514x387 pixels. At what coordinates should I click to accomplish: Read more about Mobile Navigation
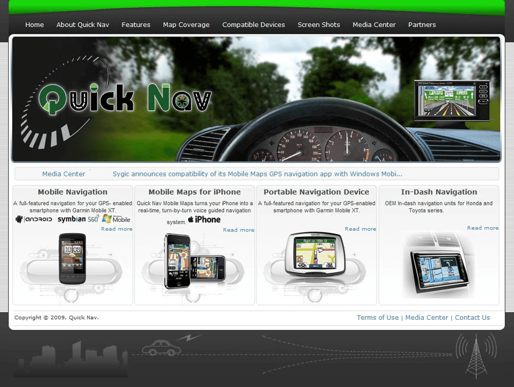pyautogui.click(x=116, y=229)
